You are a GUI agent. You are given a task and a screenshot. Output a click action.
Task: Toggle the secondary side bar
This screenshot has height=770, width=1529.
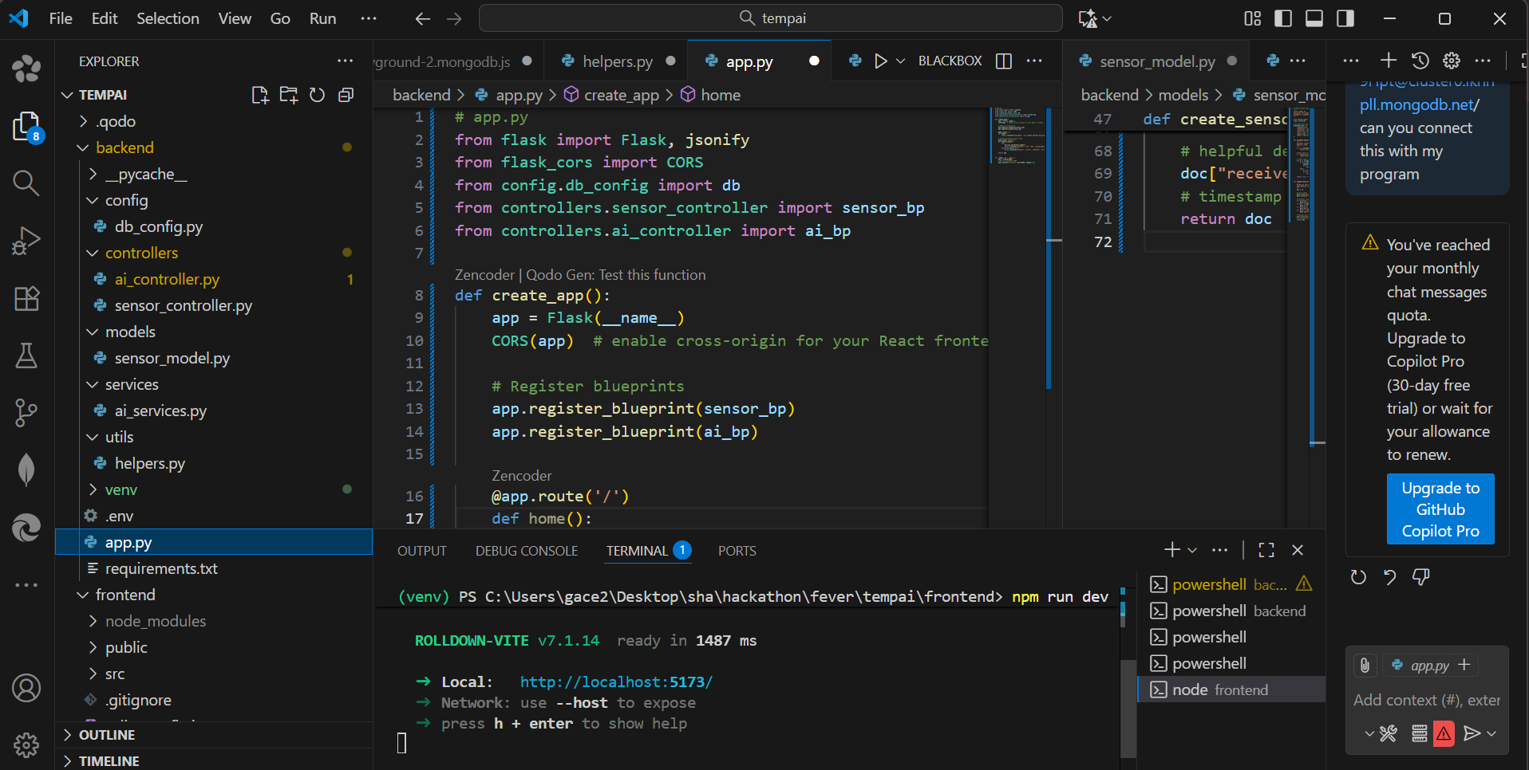pyautogui.click(x=1345, y=18)
